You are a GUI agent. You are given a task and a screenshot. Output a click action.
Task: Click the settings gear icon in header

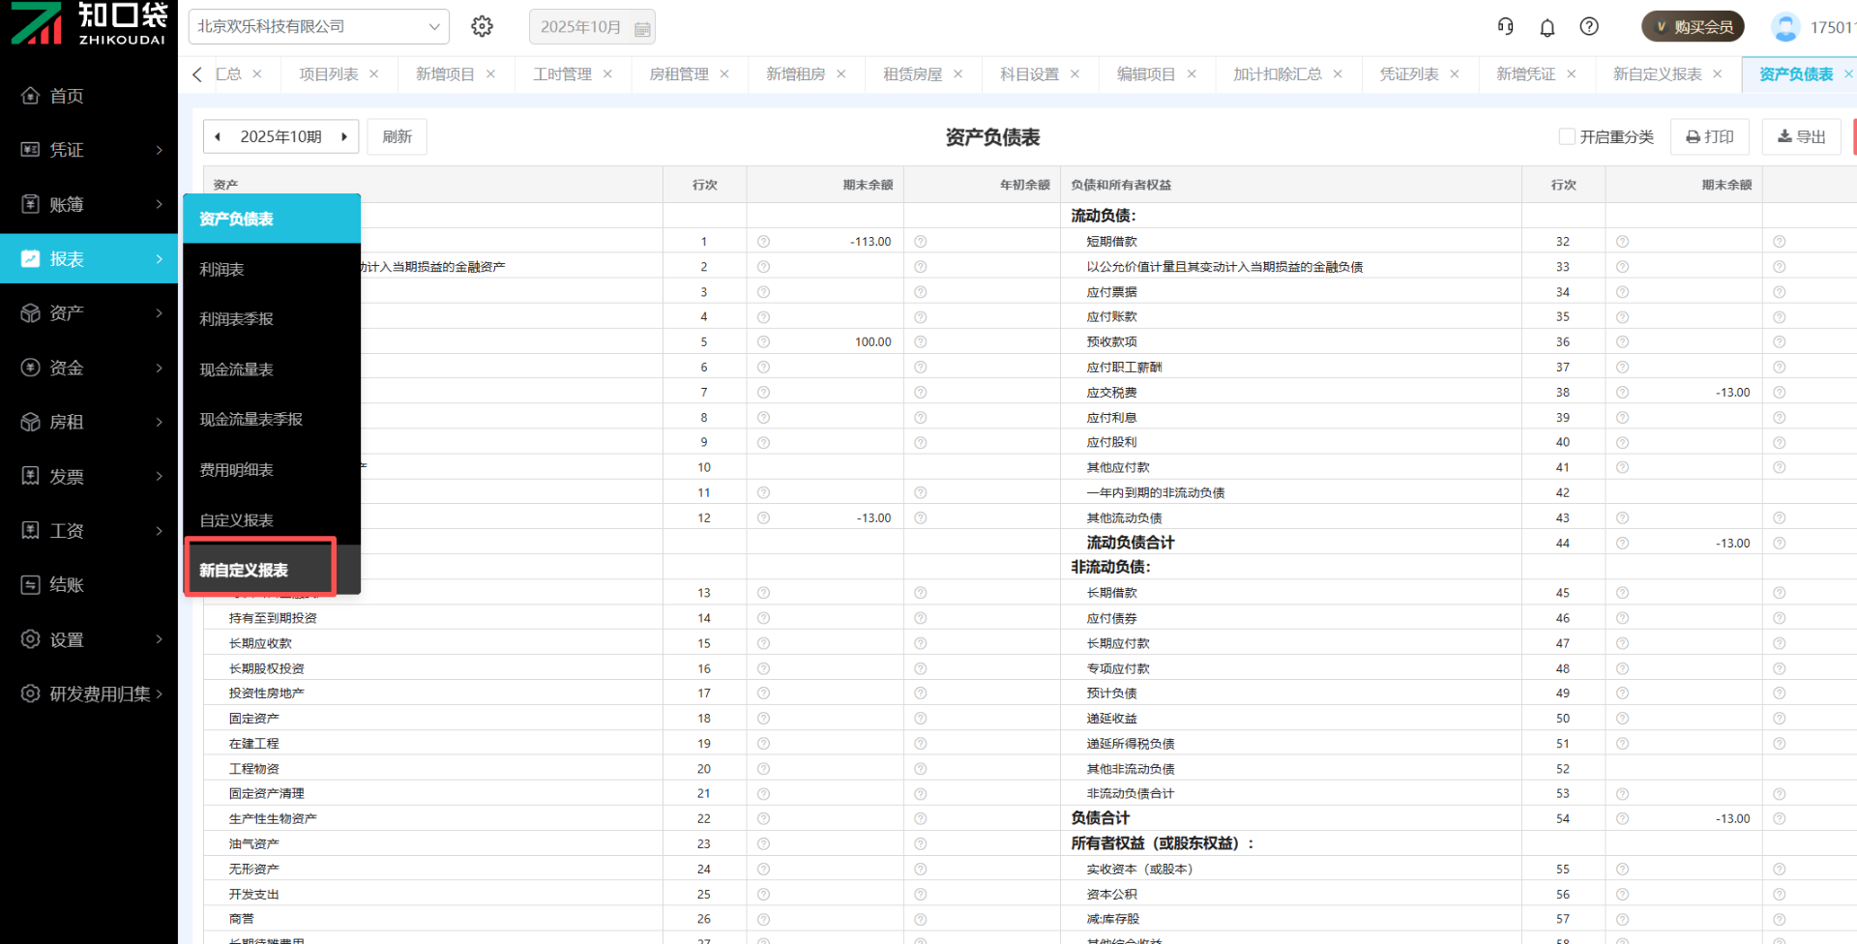tap(482, 27)
